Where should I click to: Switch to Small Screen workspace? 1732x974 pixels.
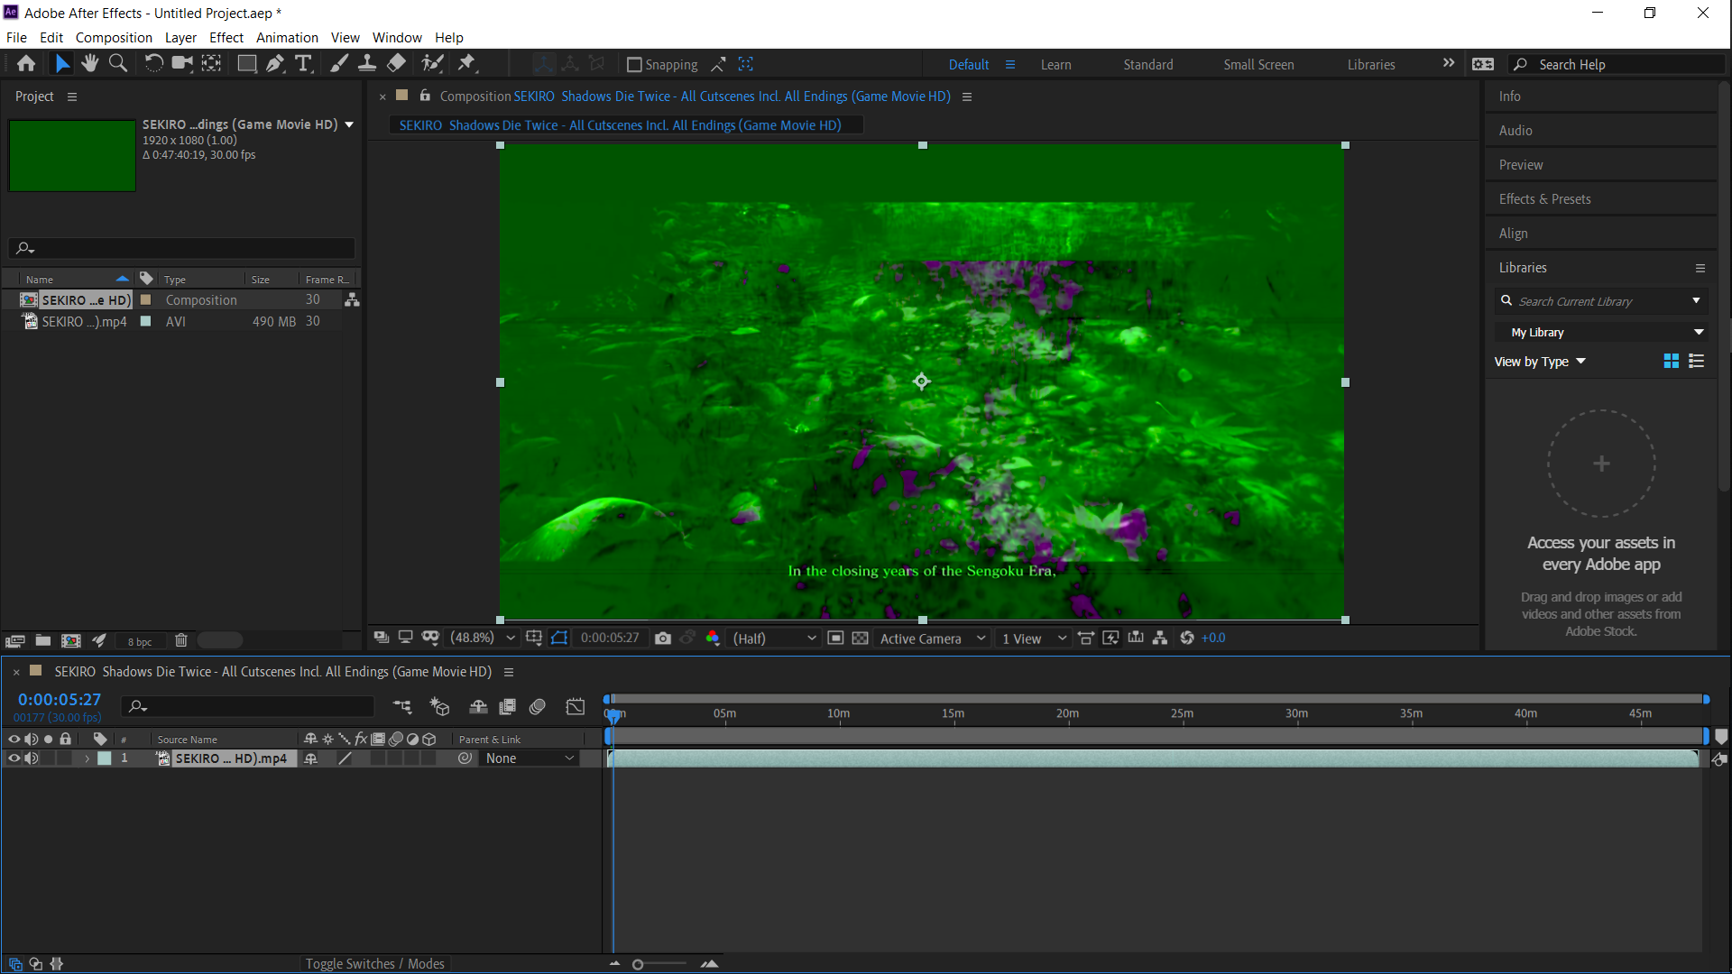(1258, 65)
